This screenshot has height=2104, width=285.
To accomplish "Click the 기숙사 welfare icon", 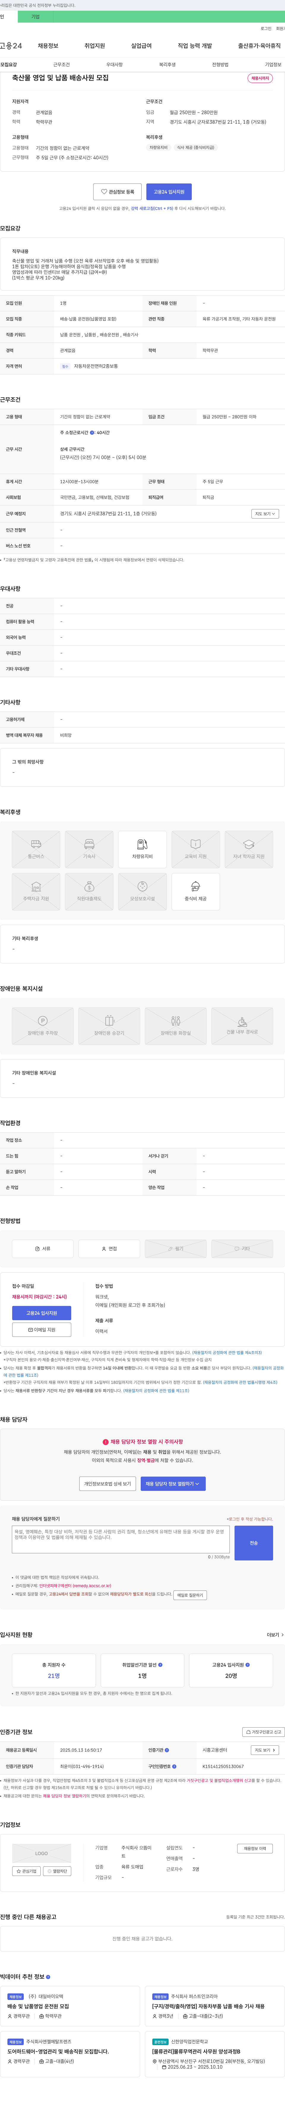I will coord(89,850).
